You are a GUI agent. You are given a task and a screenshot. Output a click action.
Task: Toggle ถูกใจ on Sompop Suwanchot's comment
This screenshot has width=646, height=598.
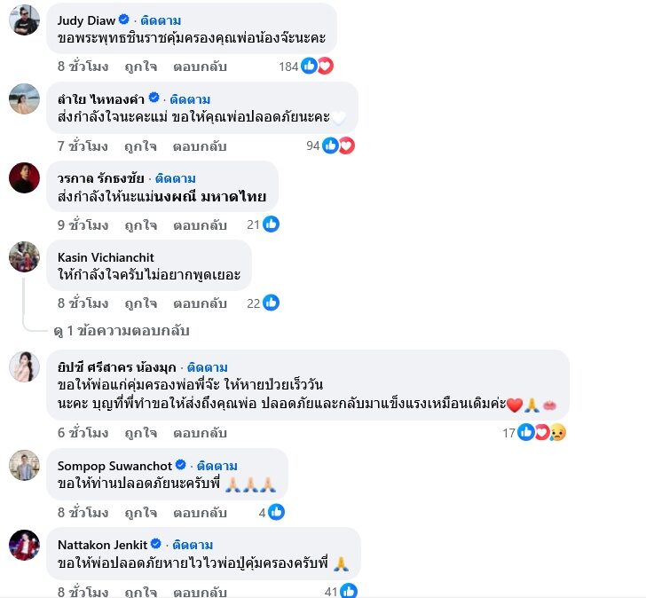pos(140,513)
